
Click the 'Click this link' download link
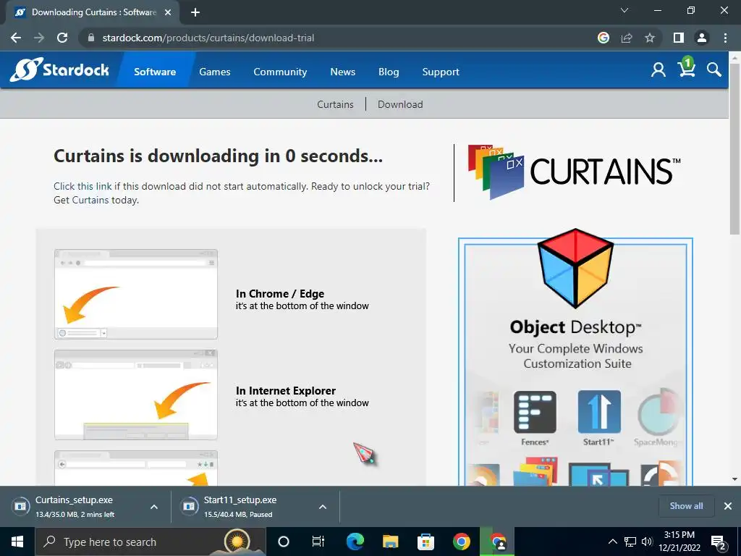[x=82, y=186]
